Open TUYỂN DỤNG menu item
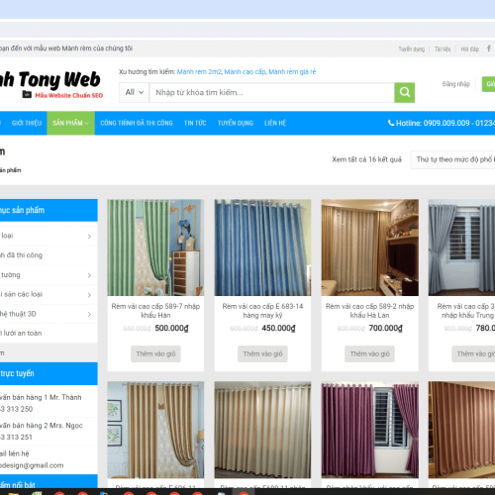This screenshot has height=495, width=495. point(236,123)
